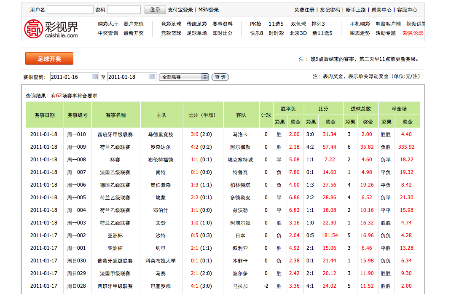
Task: Select 竞彩足球 from the navigation menu
Action: [171, 24]
